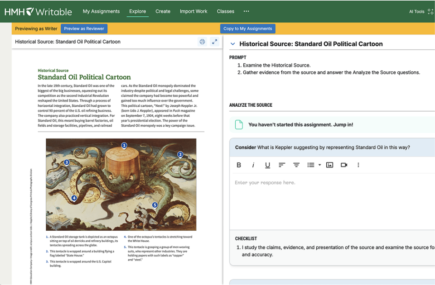Open My Assignments in the navigation bar
435x285 pixels.
101,11
